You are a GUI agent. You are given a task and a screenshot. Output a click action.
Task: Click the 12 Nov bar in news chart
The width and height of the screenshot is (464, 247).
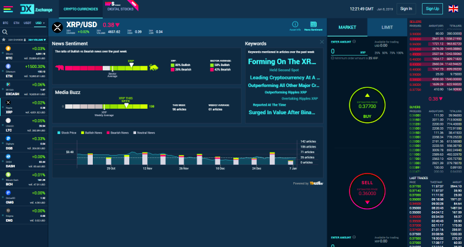[x=145, y=158]
